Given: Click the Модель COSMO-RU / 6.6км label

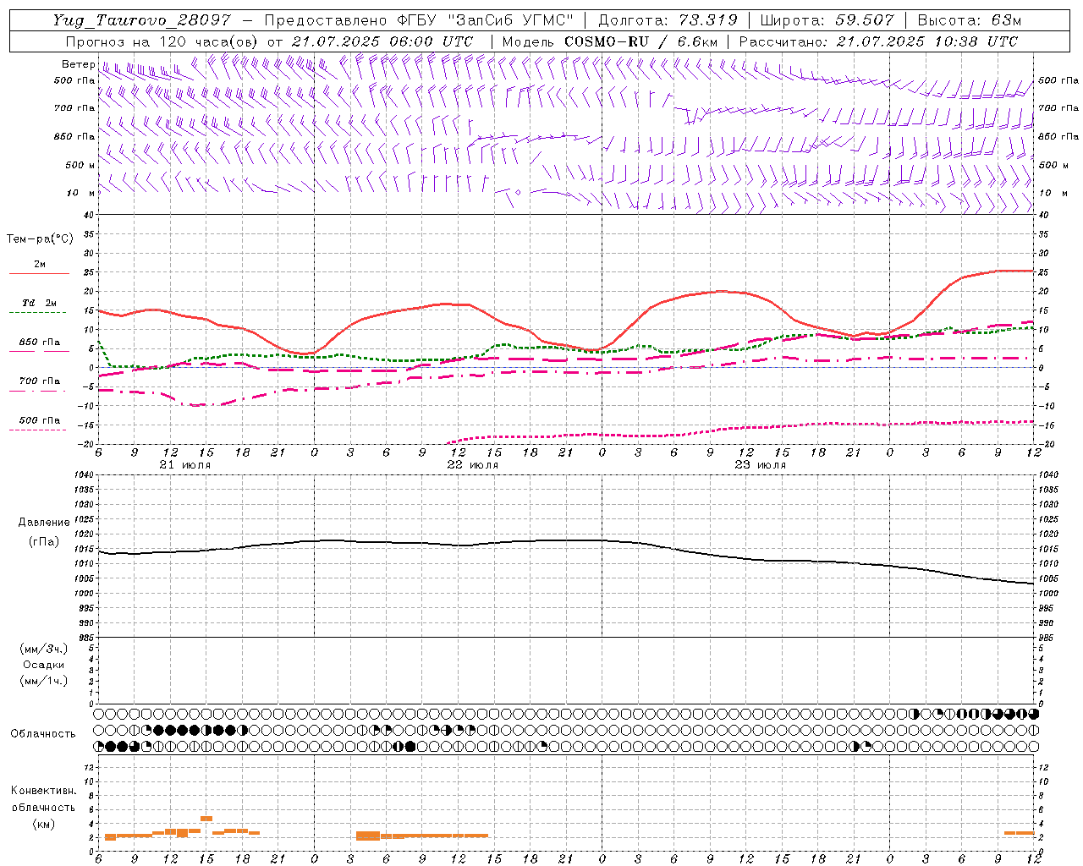Looking at the screenshot, I should tap(609, 41).
